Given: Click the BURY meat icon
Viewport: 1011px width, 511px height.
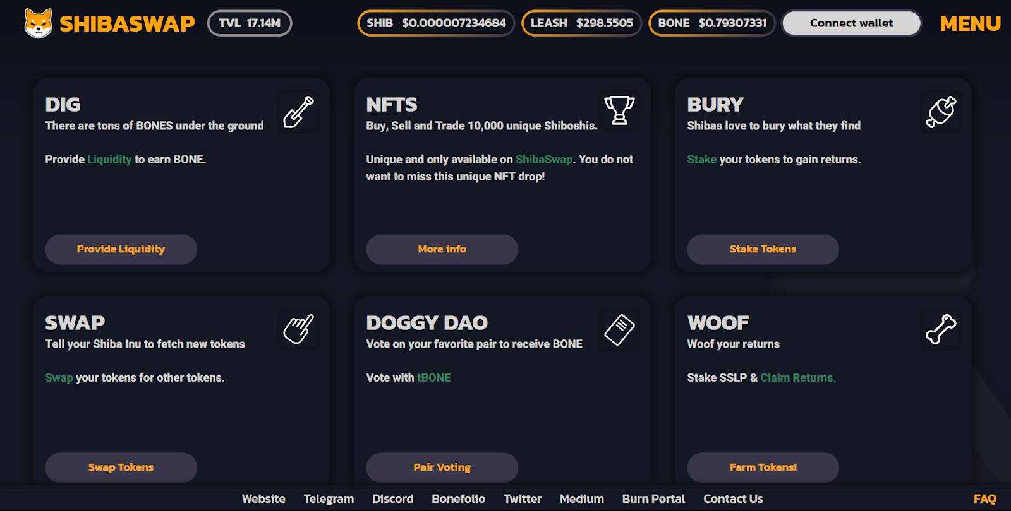Looking at the screenshot, I should (x=941, y=112).
